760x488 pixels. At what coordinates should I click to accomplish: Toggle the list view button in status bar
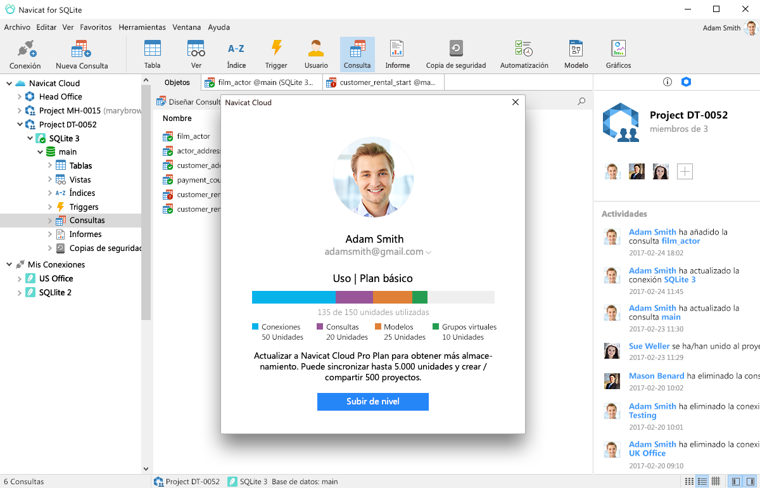[x=702, y=482]
